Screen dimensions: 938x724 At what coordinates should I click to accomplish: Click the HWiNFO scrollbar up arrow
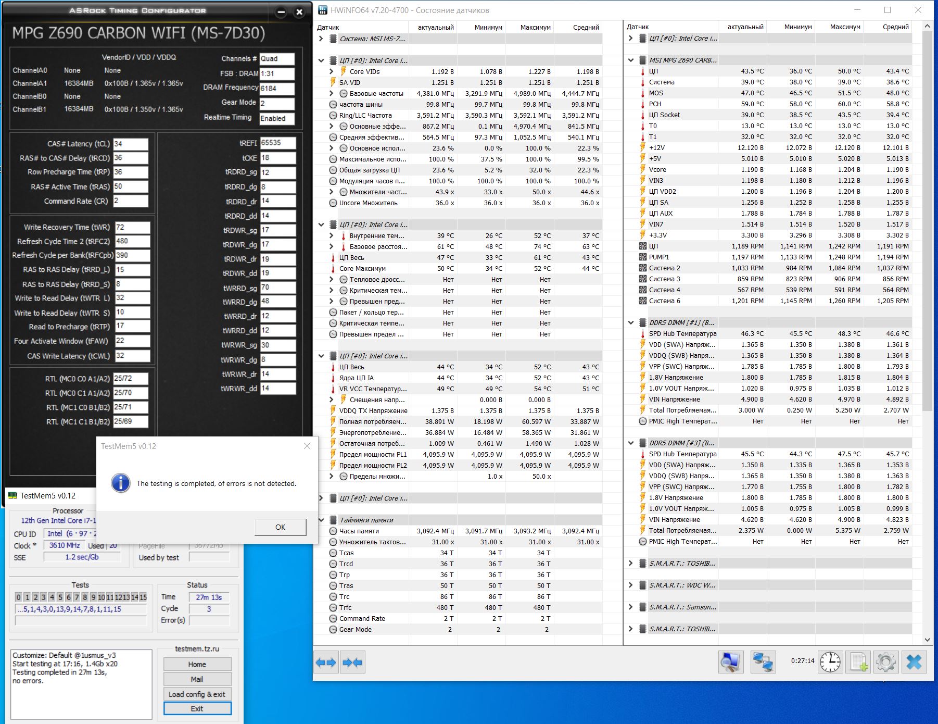point(927,26)
